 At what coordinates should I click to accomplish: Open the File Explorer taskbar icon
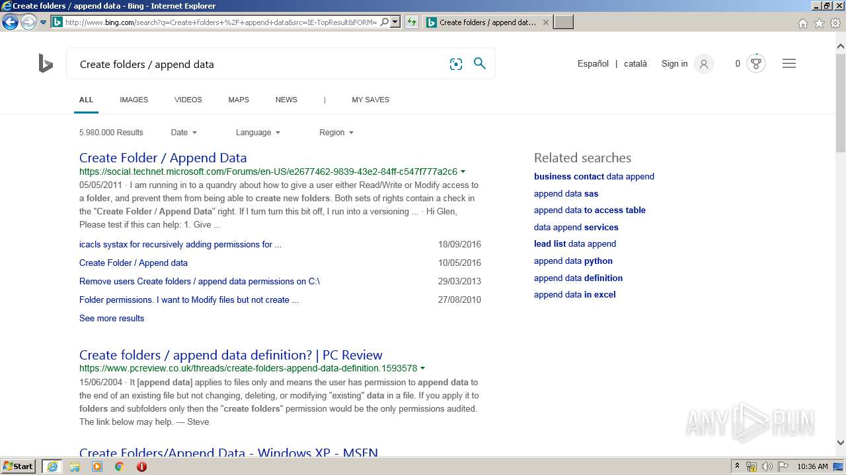75,466
